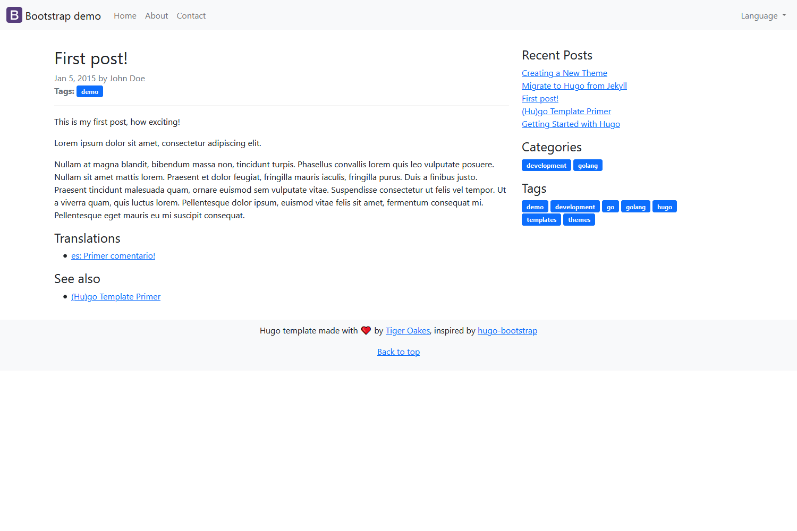Open 'Migrate to Hugo from Jekyll' post
The width and height of the screenshot is (797, 531).
[574, 86]
